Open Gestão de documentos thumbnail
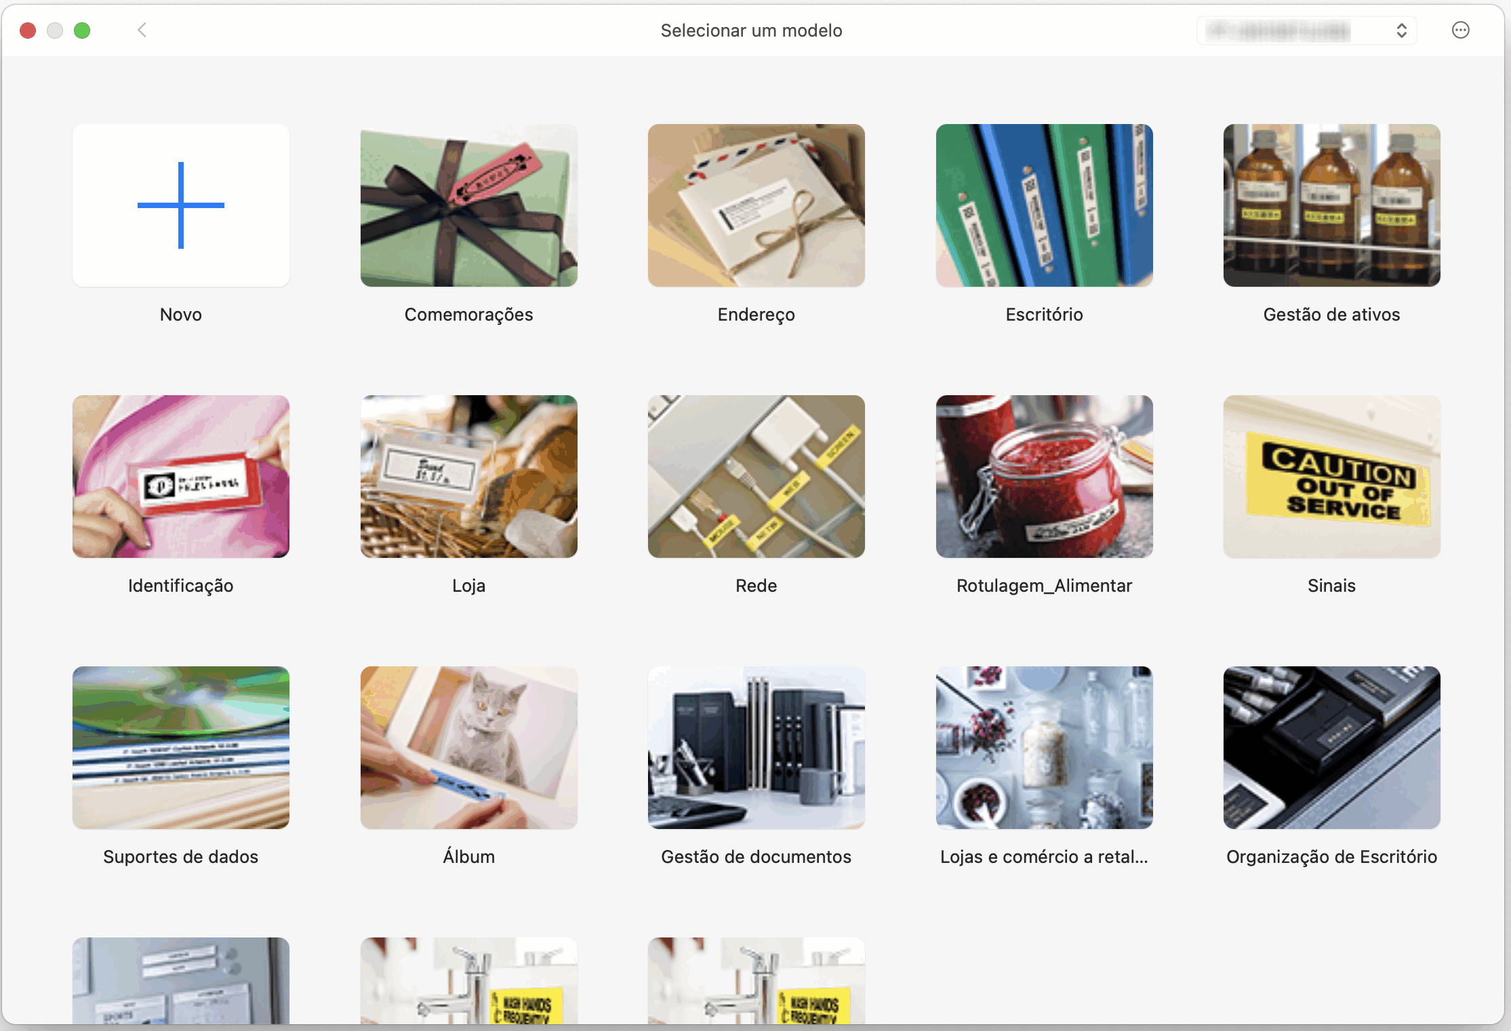This screenshot has height=1031, width=1511. pos(757,748)
